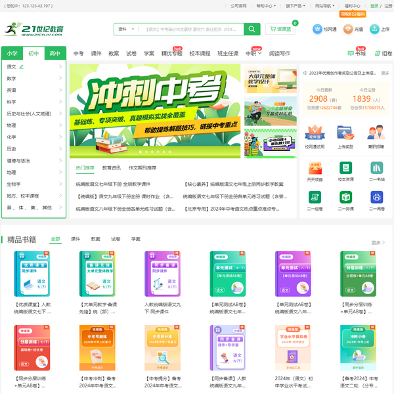The image size is (394, 394).
Task: Filter 精品书籍 by 课件
Action: coord(76,239)
